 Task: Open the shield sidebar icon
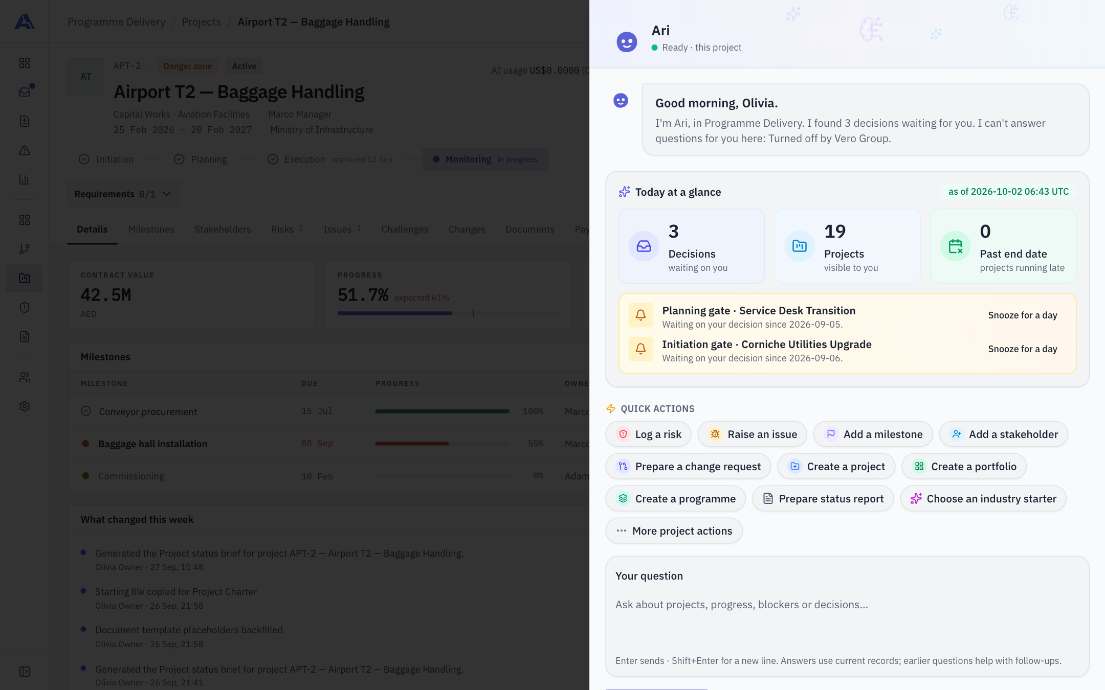[x=25, y=307]
